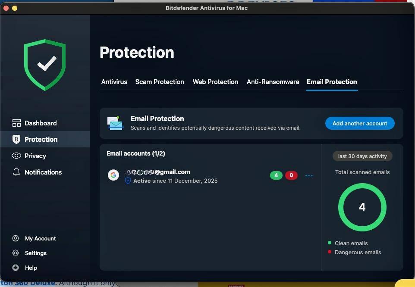Select the Web Protection tab
The image size is (415, 287).
[x=215, y=82]
